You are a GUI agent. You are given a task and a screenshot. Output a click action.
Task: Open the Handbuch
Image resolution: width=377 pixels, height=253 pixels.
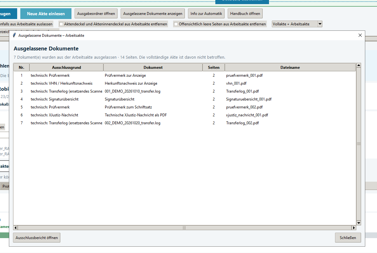(245, 14)
